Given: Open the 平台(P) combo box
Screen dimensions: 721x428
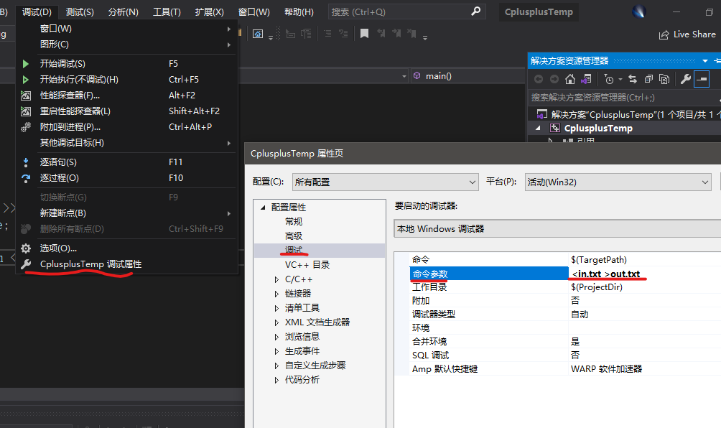Looking at the screenshot, I should pyautogui.click(x=618, y=182).
